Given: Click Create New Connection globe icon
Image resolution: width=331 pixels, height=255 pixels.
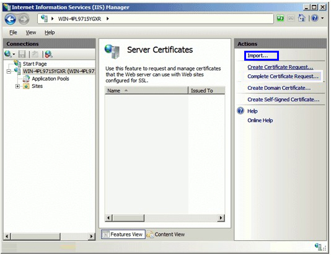Looking at the screenshot, I should pyautogui.click(x=8, y=54).
